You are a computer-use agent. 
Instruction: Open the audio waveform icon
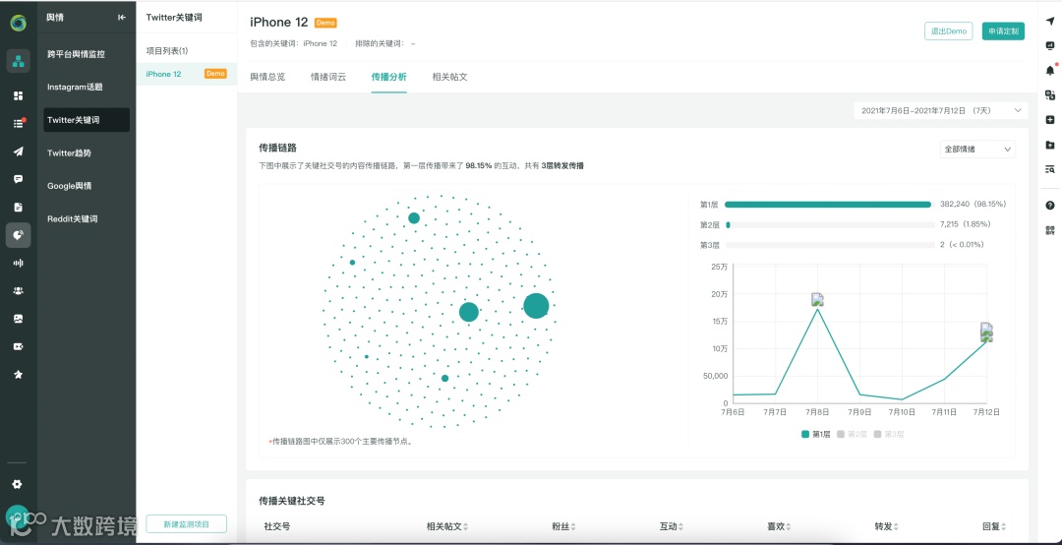[x=19, y=263]
